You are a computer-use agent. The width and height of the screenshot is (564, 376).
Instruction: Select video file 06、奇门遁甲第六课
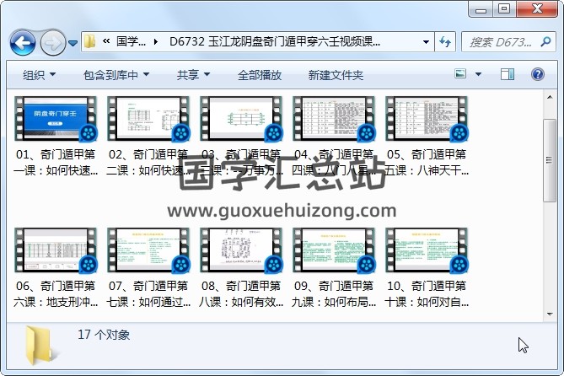point(56,250)
